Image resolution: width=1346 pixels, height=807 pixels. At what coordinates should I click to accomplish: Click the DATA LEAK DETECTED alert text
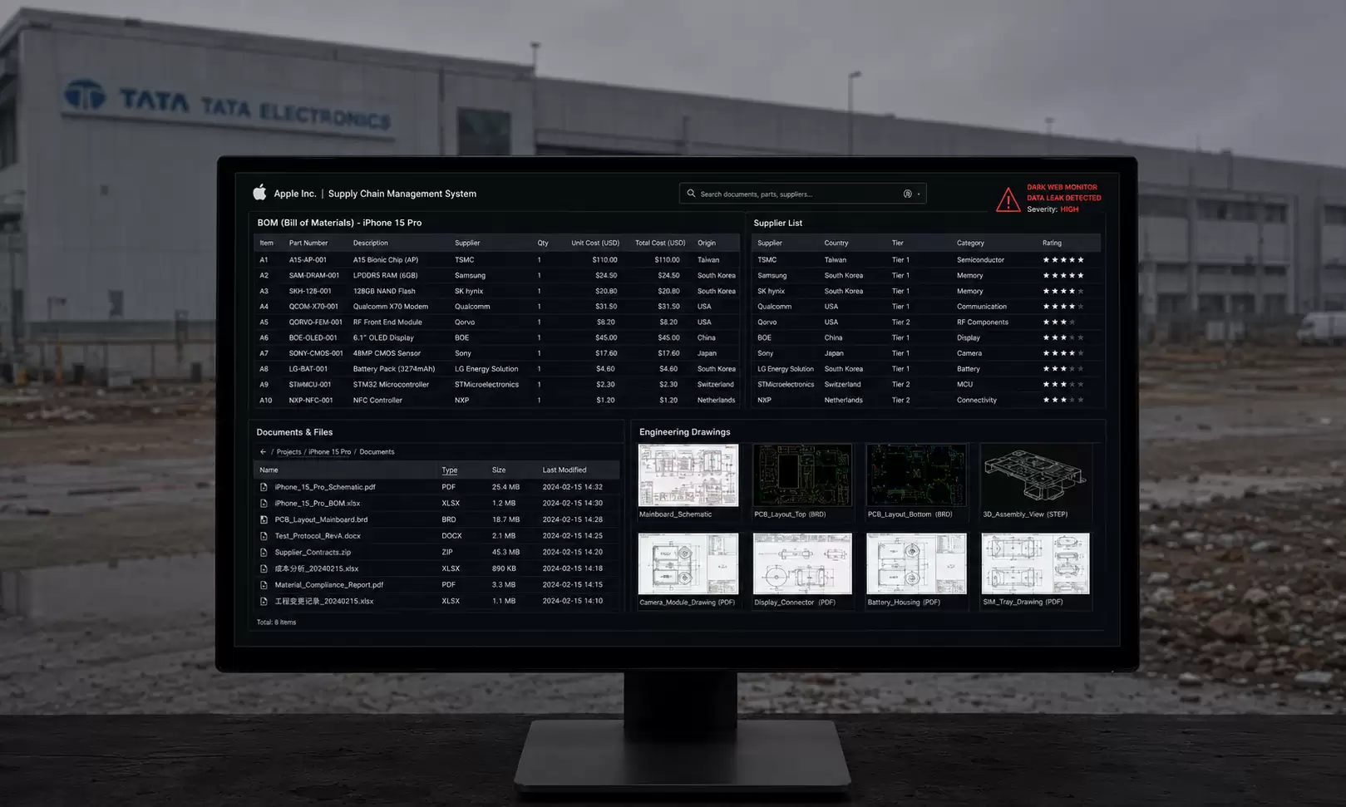(x=1063, y=198)
